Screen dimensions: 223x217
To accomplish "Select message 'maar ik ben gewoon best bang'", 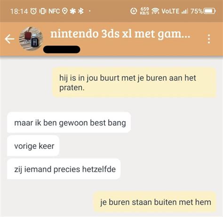I will coord(69,123).
